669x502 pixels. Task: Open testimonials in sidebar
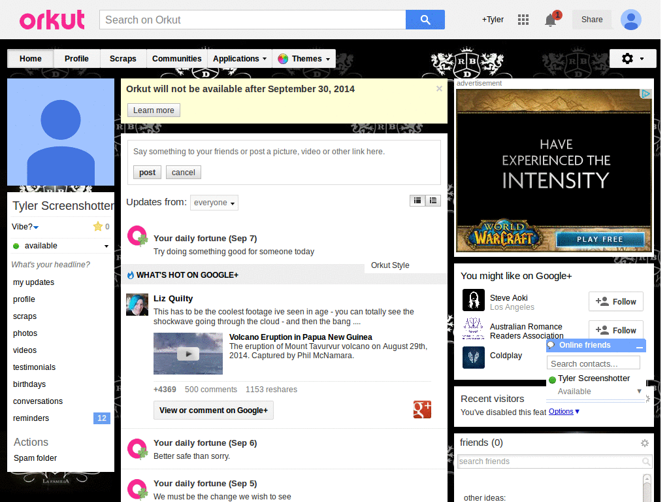pos(34,367)
